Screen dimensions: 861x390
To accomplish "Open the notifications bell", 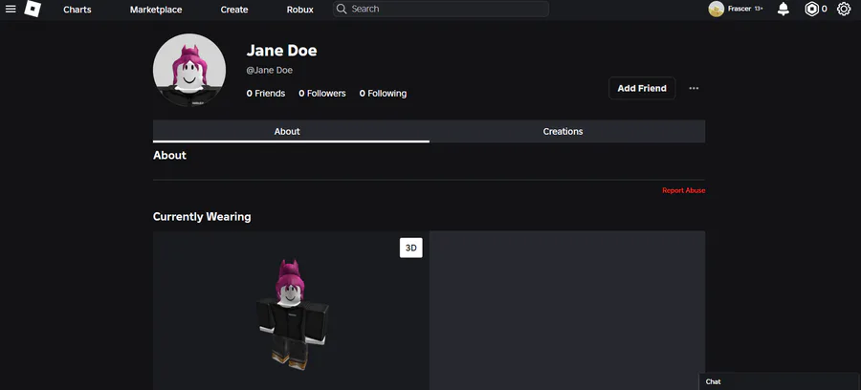I will click(x=784, y=9).
